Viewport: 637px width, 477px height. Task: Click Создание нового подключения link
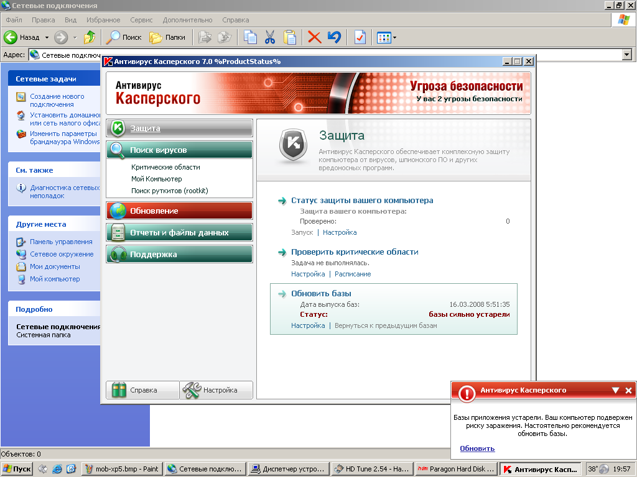57,100
